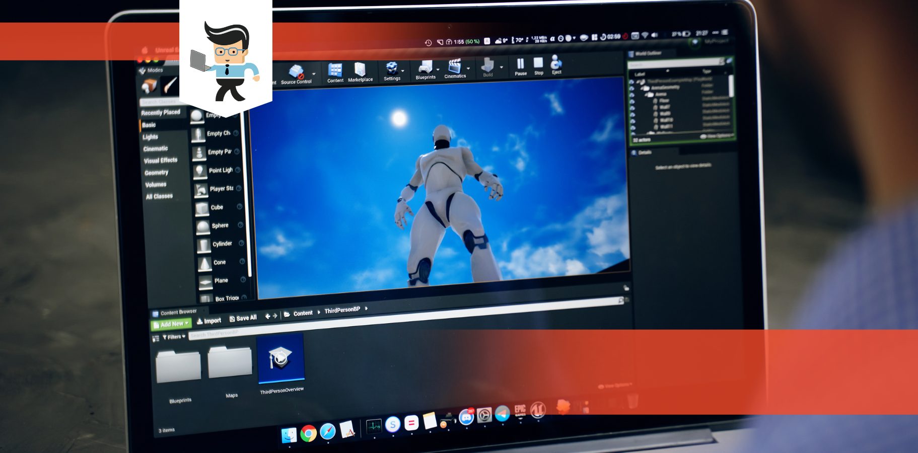Open help for the Cube item
Viewport: 918px width, 453px height.
pyautogui.click(x=240, y=206)
